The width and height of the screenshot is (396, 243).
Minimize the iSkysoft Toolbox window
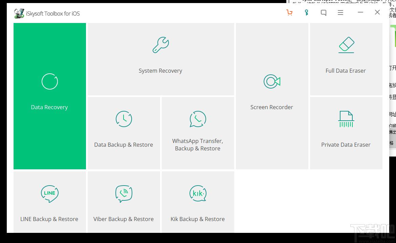pos(360,12)
